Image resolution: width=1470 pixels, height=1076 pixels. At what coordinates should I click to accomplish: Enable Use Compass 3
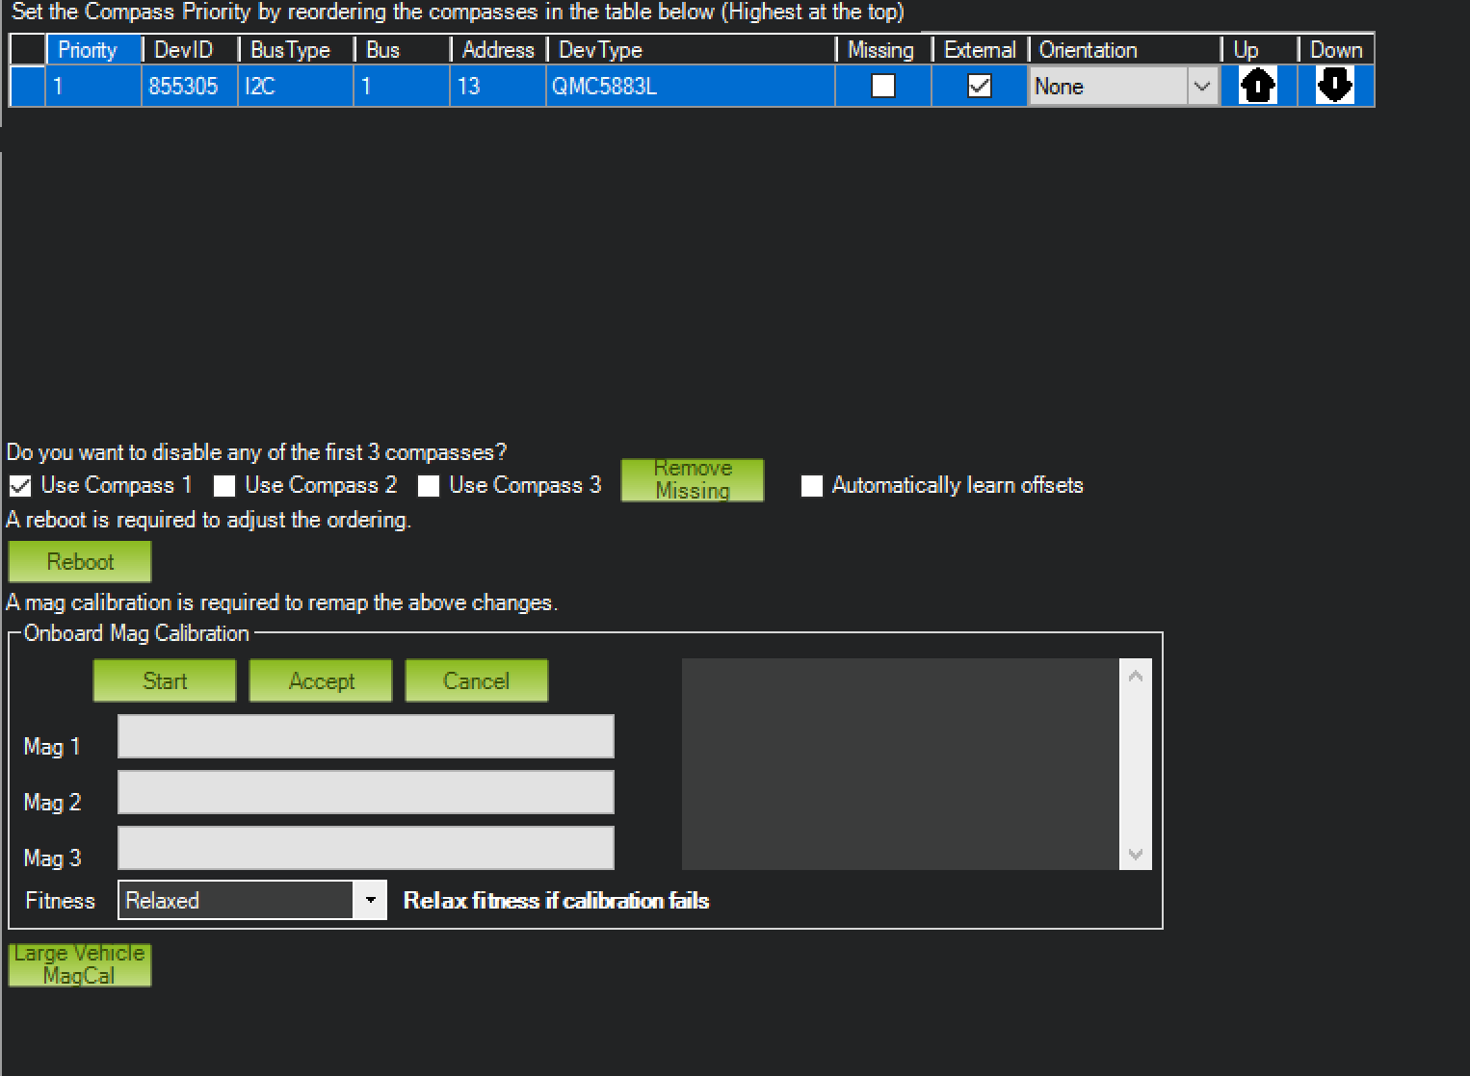[x=429, y=486]
